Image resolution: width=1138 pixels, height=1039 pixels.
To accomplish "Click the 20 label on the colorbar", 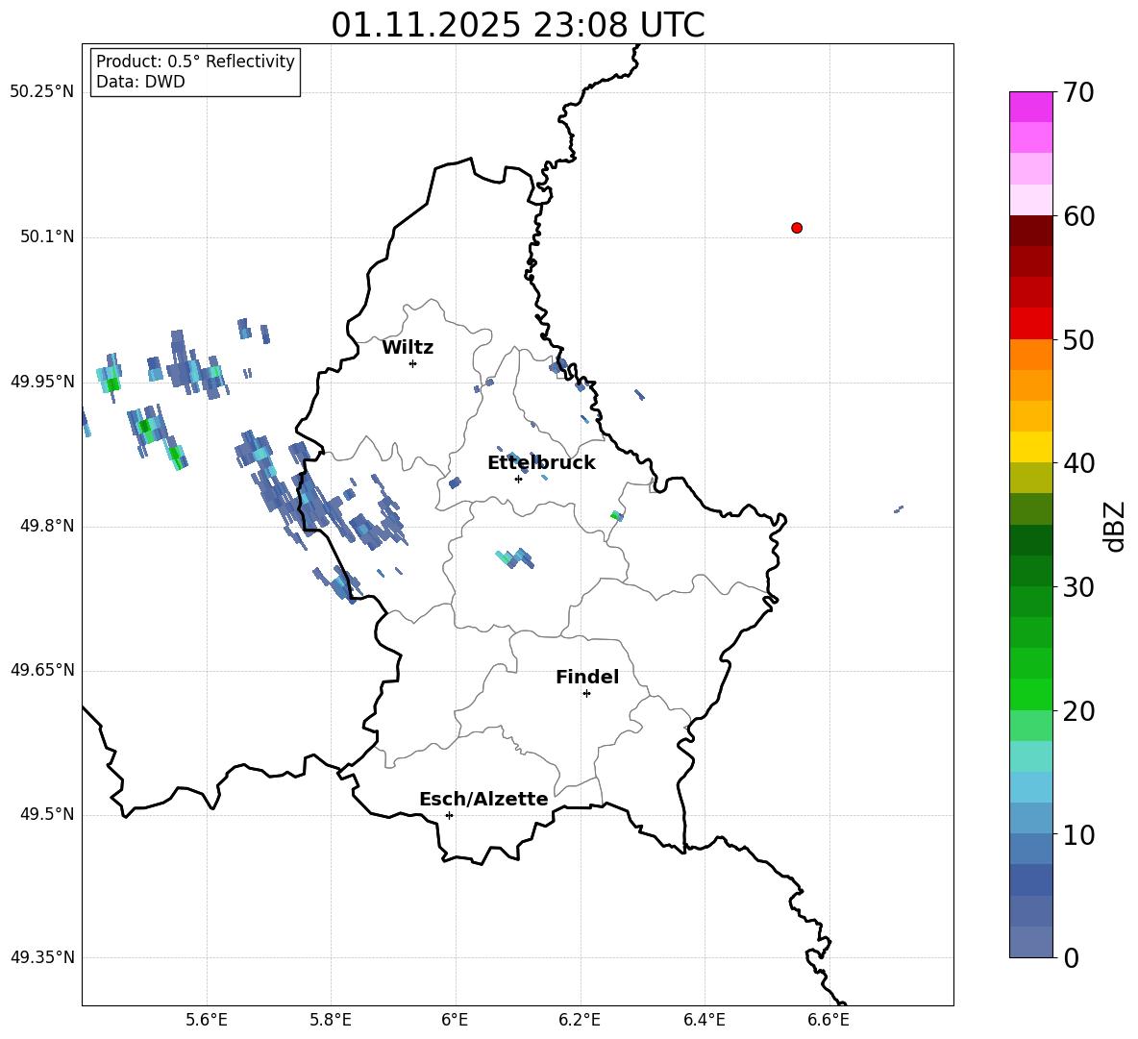I will point(1077,711).
